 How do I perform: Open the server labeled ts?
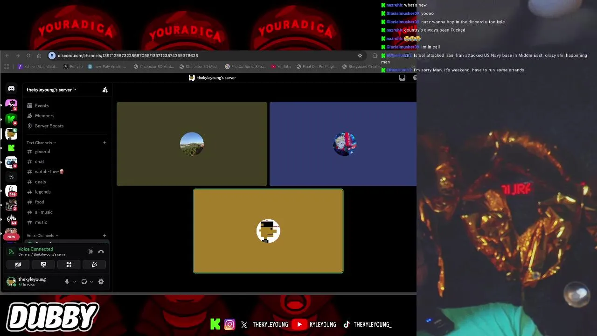11,177
